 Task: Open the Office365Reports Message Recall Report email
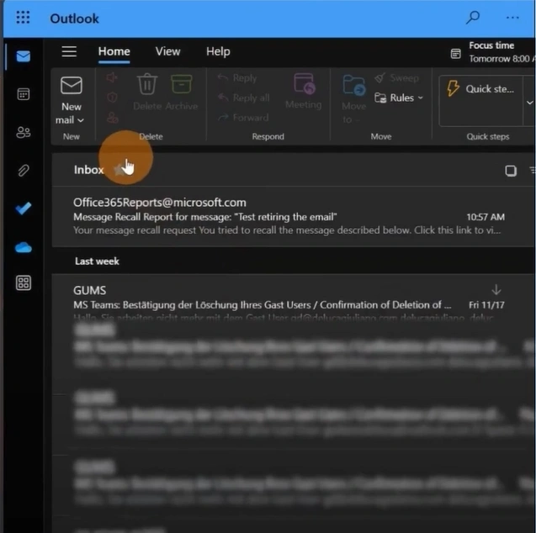tap(294, 216)
